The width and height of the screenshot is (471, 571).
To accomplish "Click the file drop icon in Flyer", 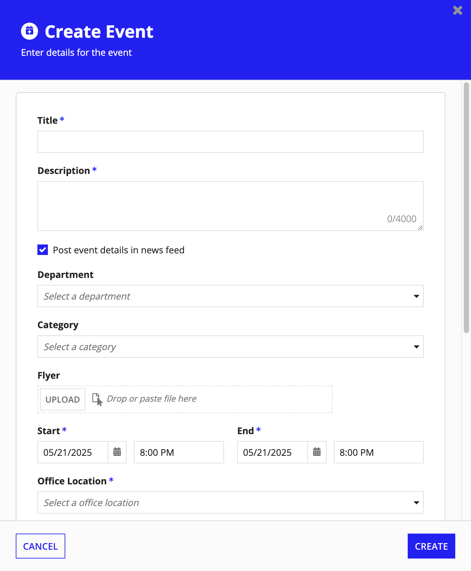I will 97,399.
